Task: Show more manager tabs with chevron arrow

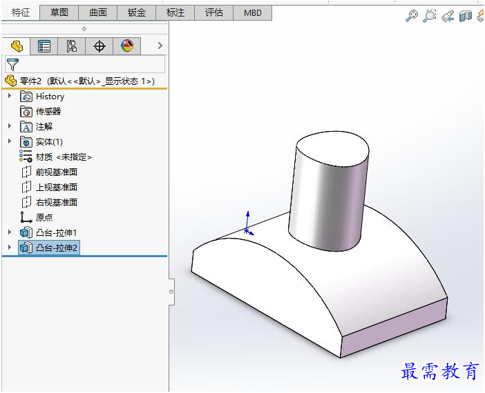Action: (160, 46)
